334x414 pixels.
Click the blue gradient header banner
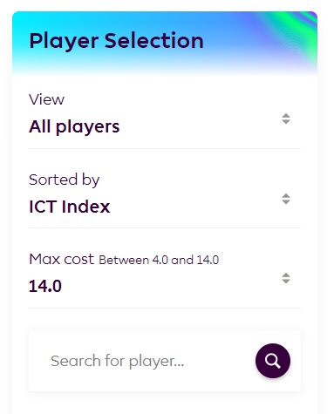pos(165,42)
